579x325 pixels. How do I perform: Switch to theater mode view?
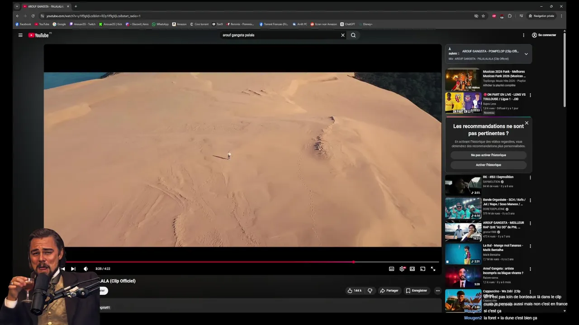coord(413,269)
